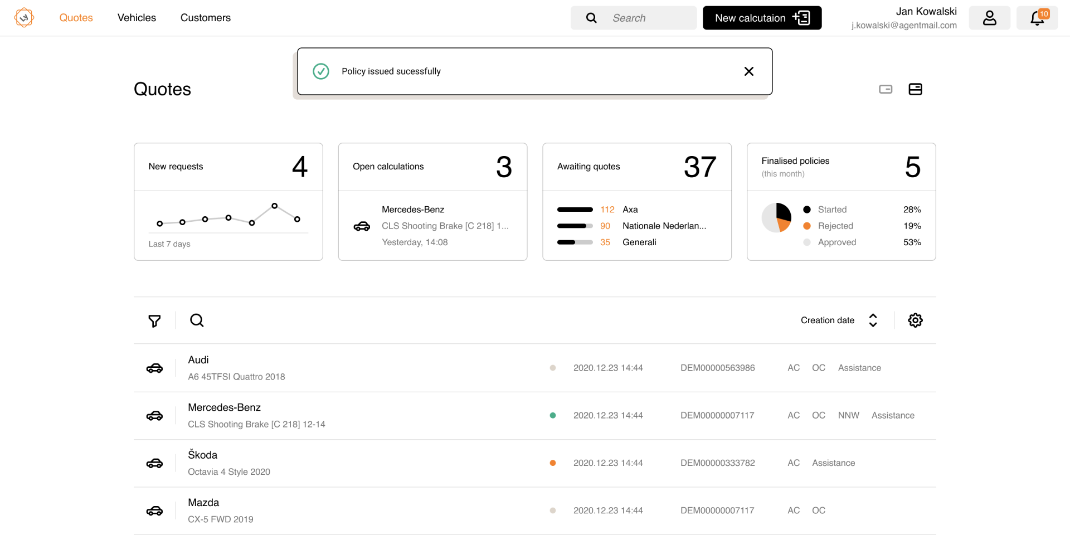Open the Audi A6 quote
This screenshot has width=1070, height=535.
point(535,368)
